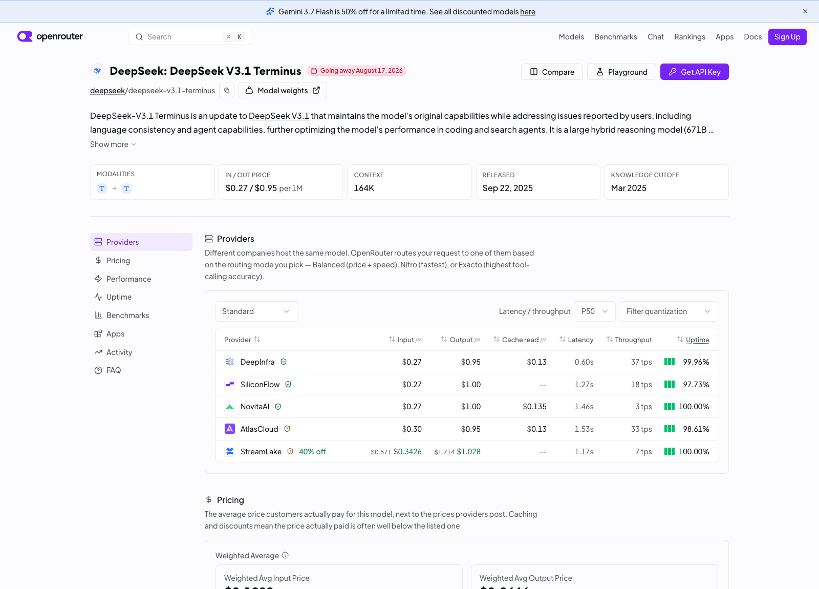Click StreamLake's uptime bars indicator

point(670,451)
